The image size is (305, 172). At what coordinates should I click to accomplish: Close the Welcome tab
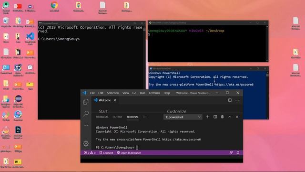pos(115,100)
